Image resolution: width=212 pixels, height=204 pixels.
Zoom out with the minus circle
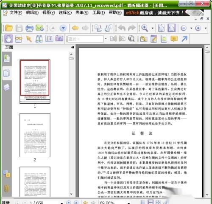click(x=184, y=28)
